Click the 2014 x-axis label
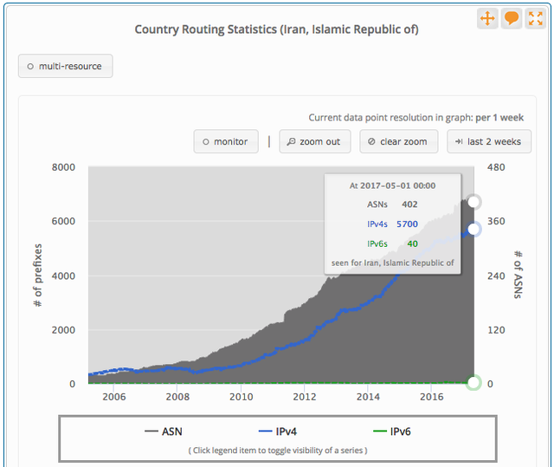The image size is (554, 467). [x=368, y=397]
